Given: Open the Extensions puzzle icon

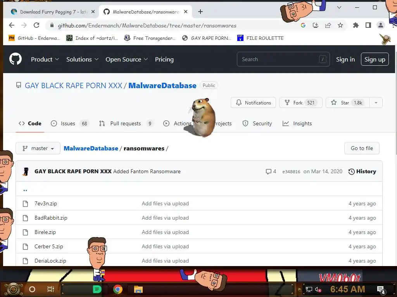Looking at the screenshot, I should 356,25.
